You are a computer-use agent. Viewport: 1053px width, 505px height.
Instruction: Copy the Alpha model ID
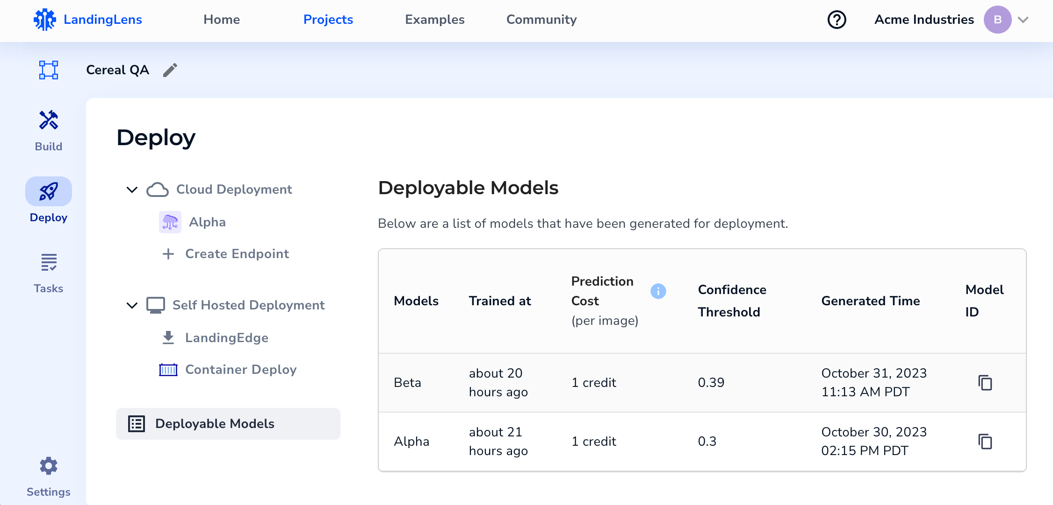click(x=985, y=442)
